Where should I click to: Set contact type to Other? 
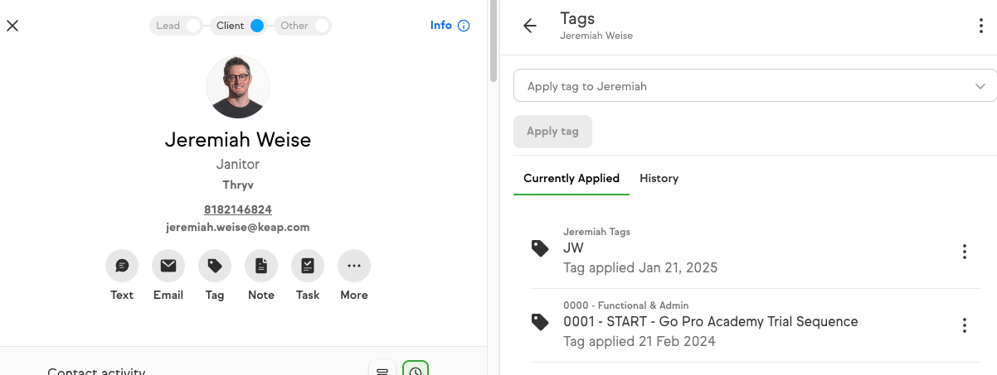(303, 26)
